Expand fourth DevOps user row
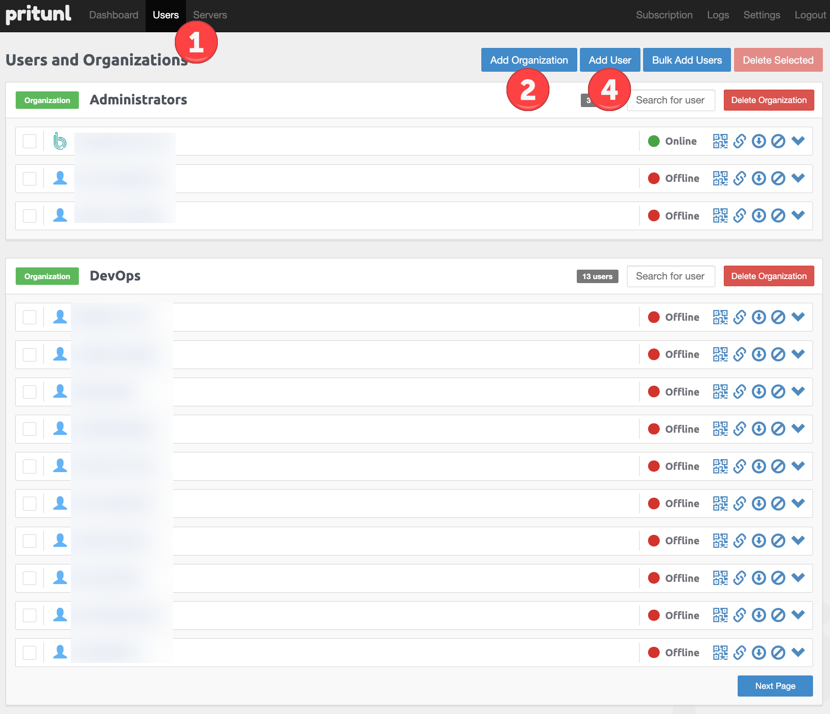This screenshot has height=714, width=830. 798,428
